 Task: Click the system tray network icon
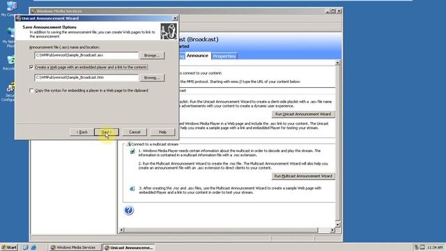417,248
